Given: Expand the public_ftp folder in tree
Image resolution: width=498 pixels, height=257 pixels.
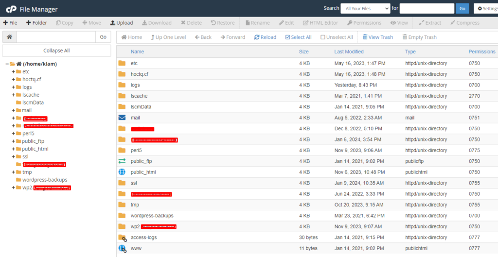Looking at the screenshot, I should [13, 141].
